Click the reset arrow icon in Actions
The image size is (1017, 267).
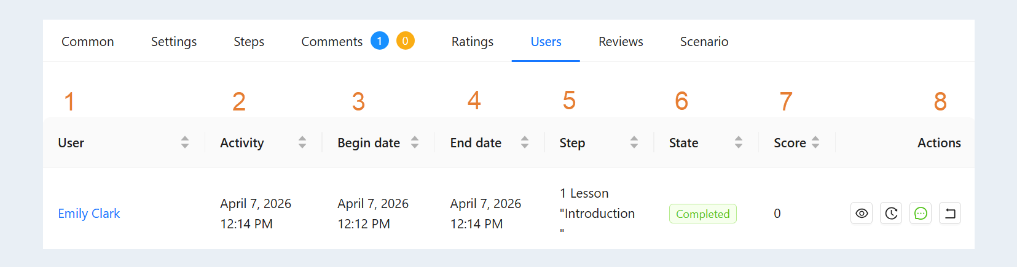(950, 214)
